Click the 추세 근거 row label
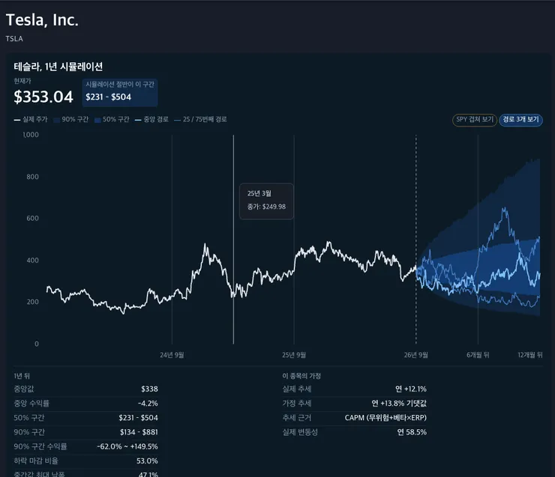 [x=296, y=418]
